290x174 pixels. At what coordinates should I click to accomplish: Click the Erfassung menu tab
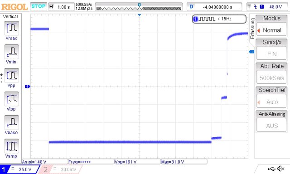(252, 29)
